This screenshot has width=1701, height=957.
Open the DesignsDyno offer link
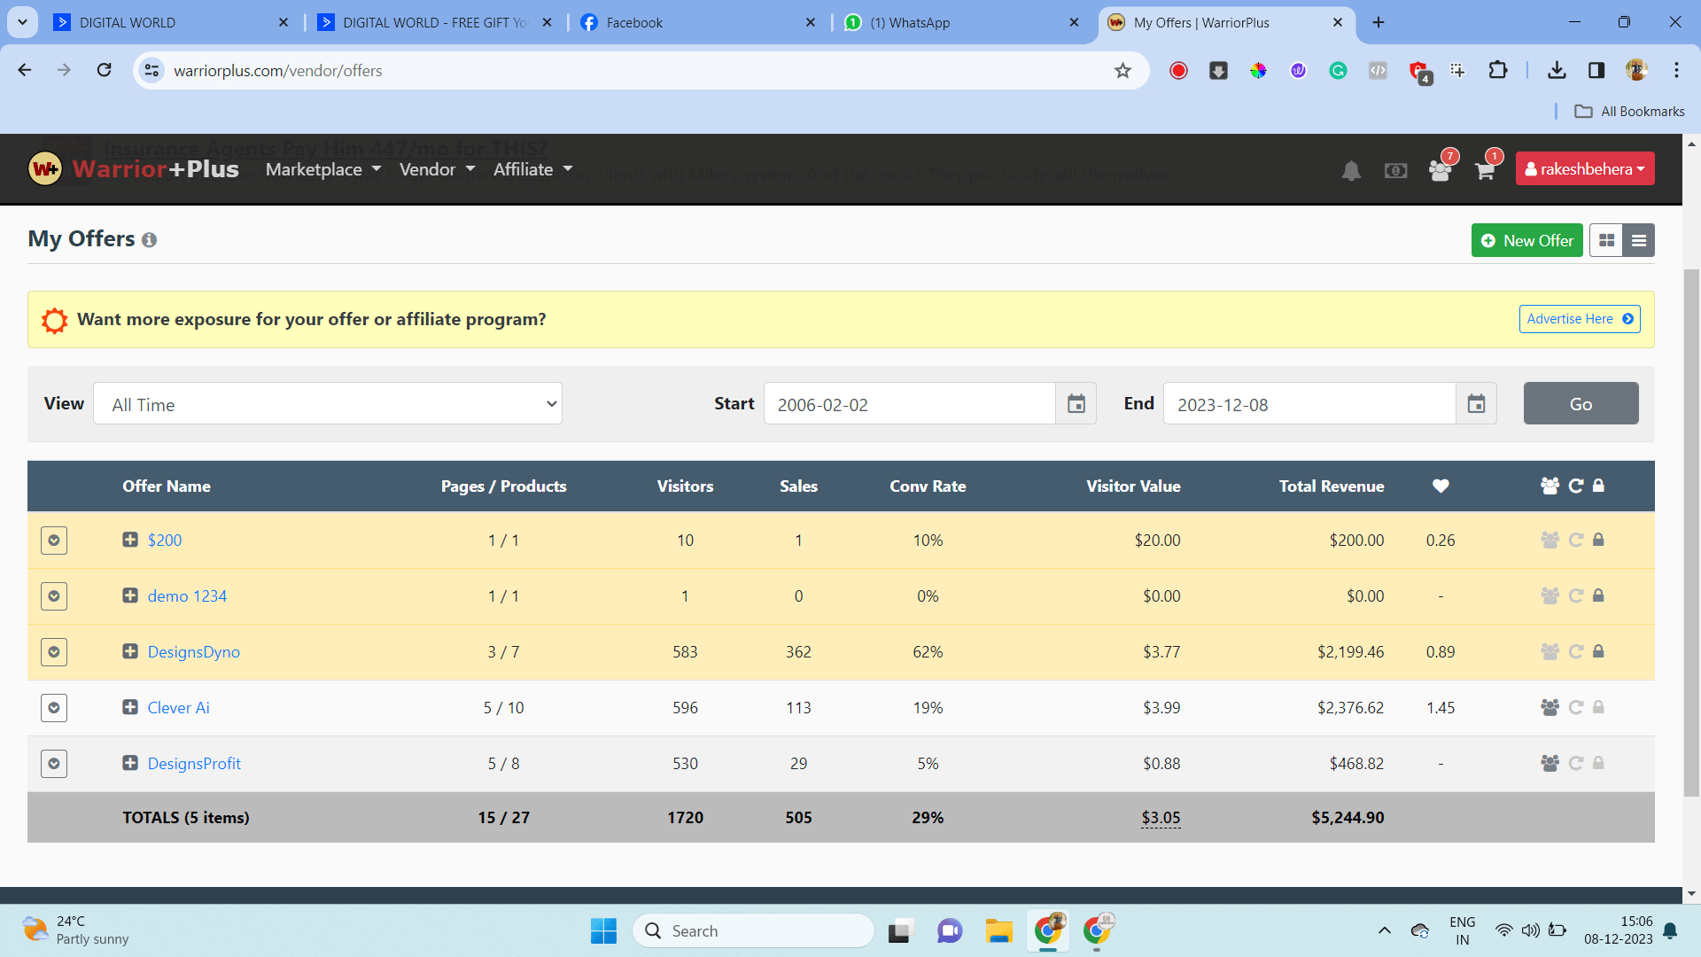click(194, 651)
